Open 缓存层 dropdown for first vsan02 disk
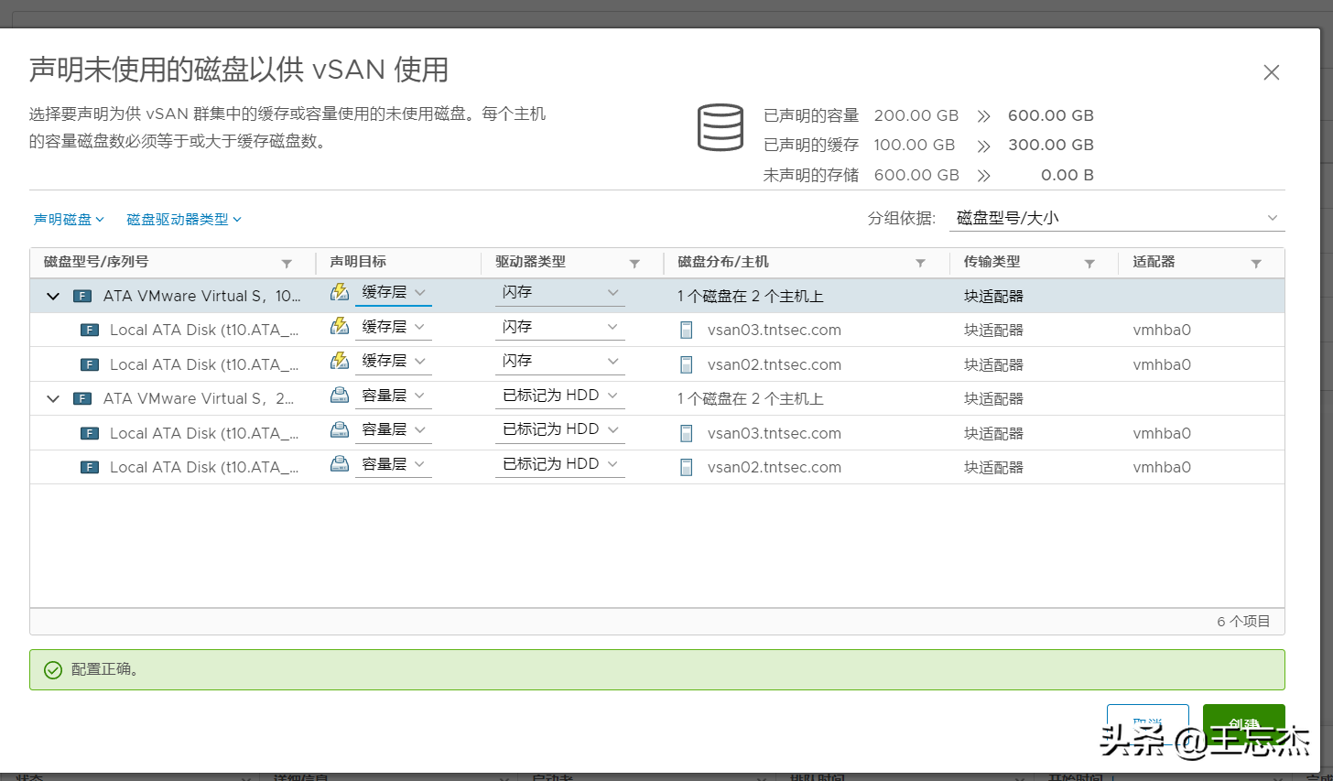Viewport: 1333px width, 781px height. pyautogui.click(x=394, y=361)
